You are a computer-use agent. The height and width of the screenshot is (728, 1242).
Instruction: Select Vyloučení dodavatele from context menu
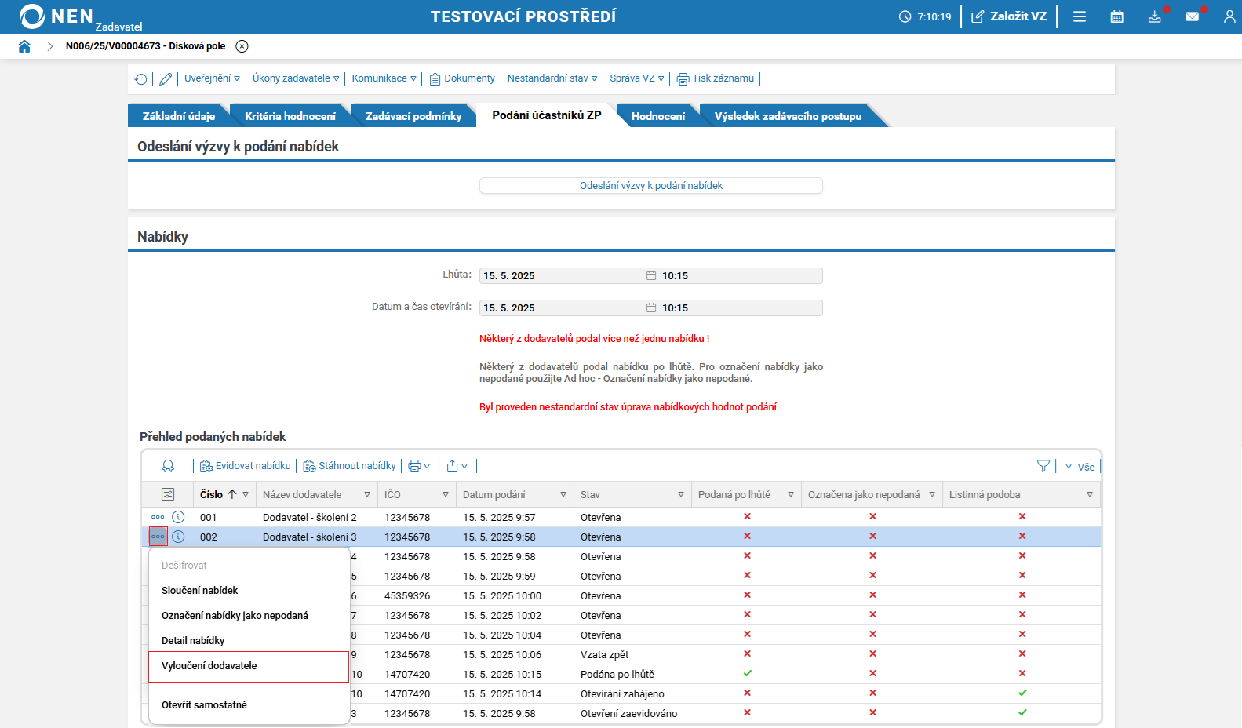(209, 666)
